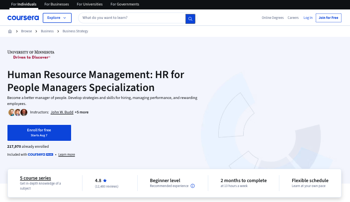Follow the Learn more link

[x=67, y=155]
